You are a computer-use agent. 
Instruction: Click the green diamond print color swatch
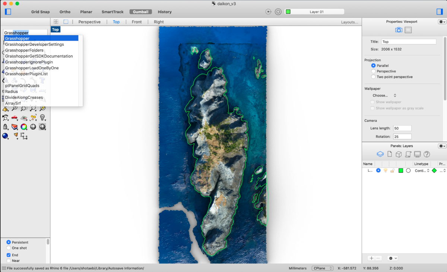pos(434,170)
